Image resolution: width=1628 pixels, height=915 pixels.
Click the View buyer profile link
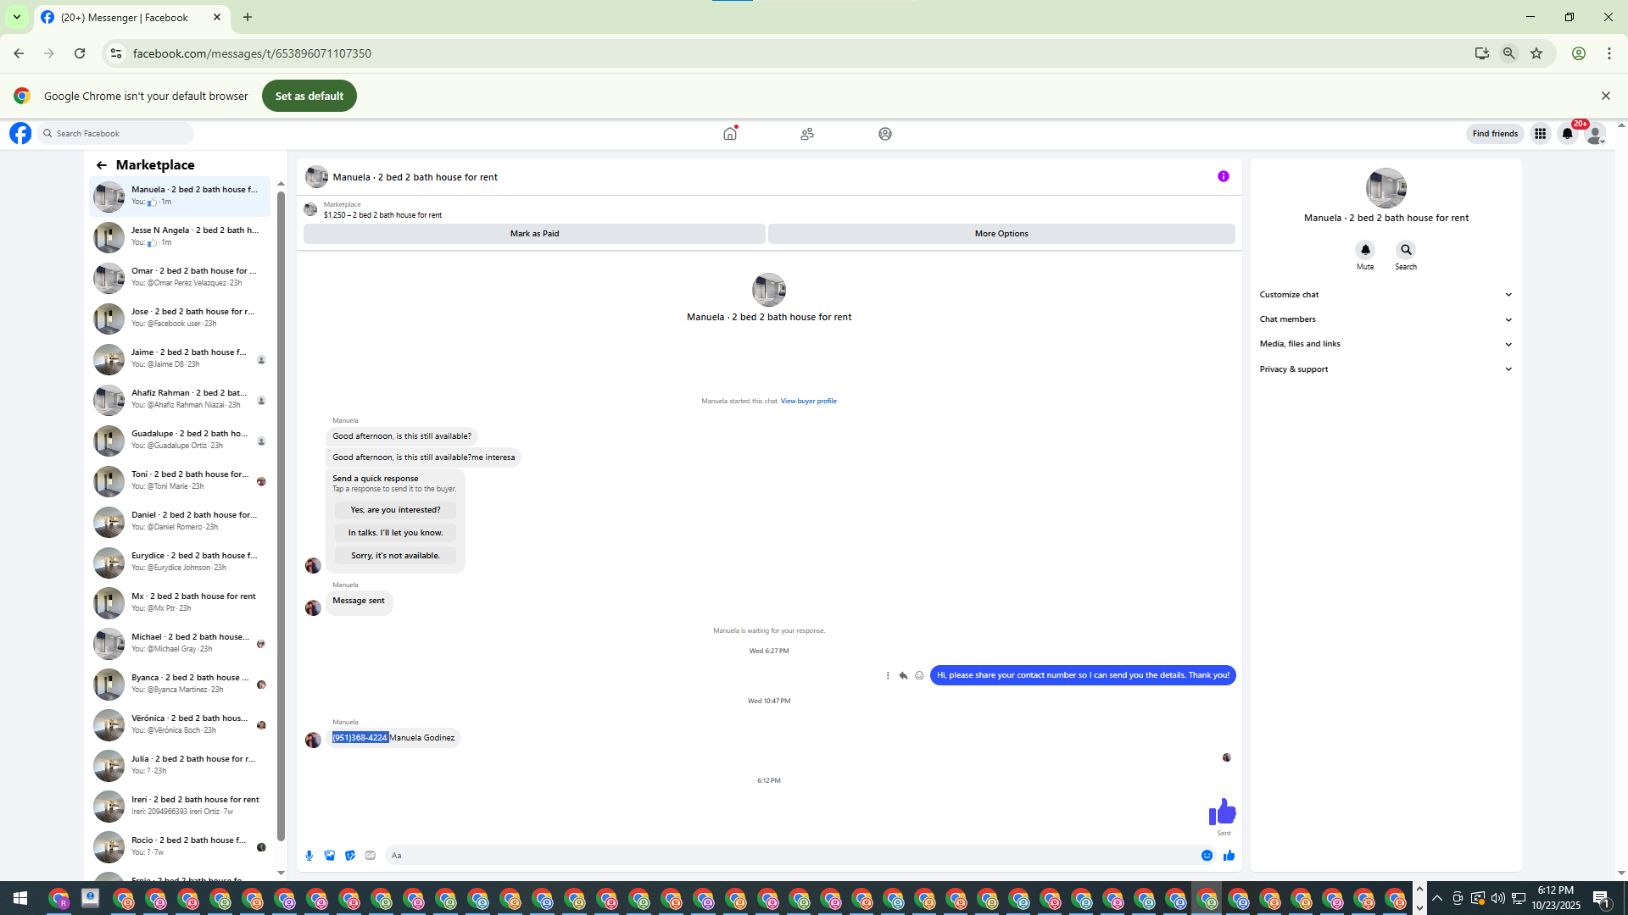[808, 402]
